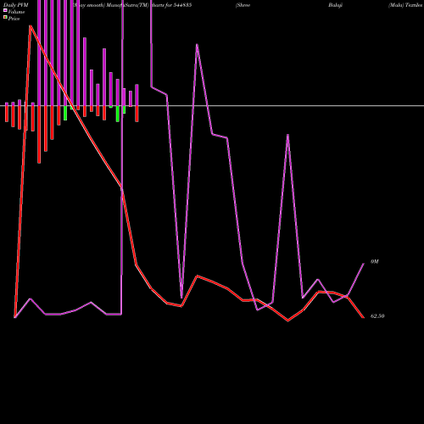Click the 9M volume value label
This screenshot has height=424, width=424.
[374, 262]
